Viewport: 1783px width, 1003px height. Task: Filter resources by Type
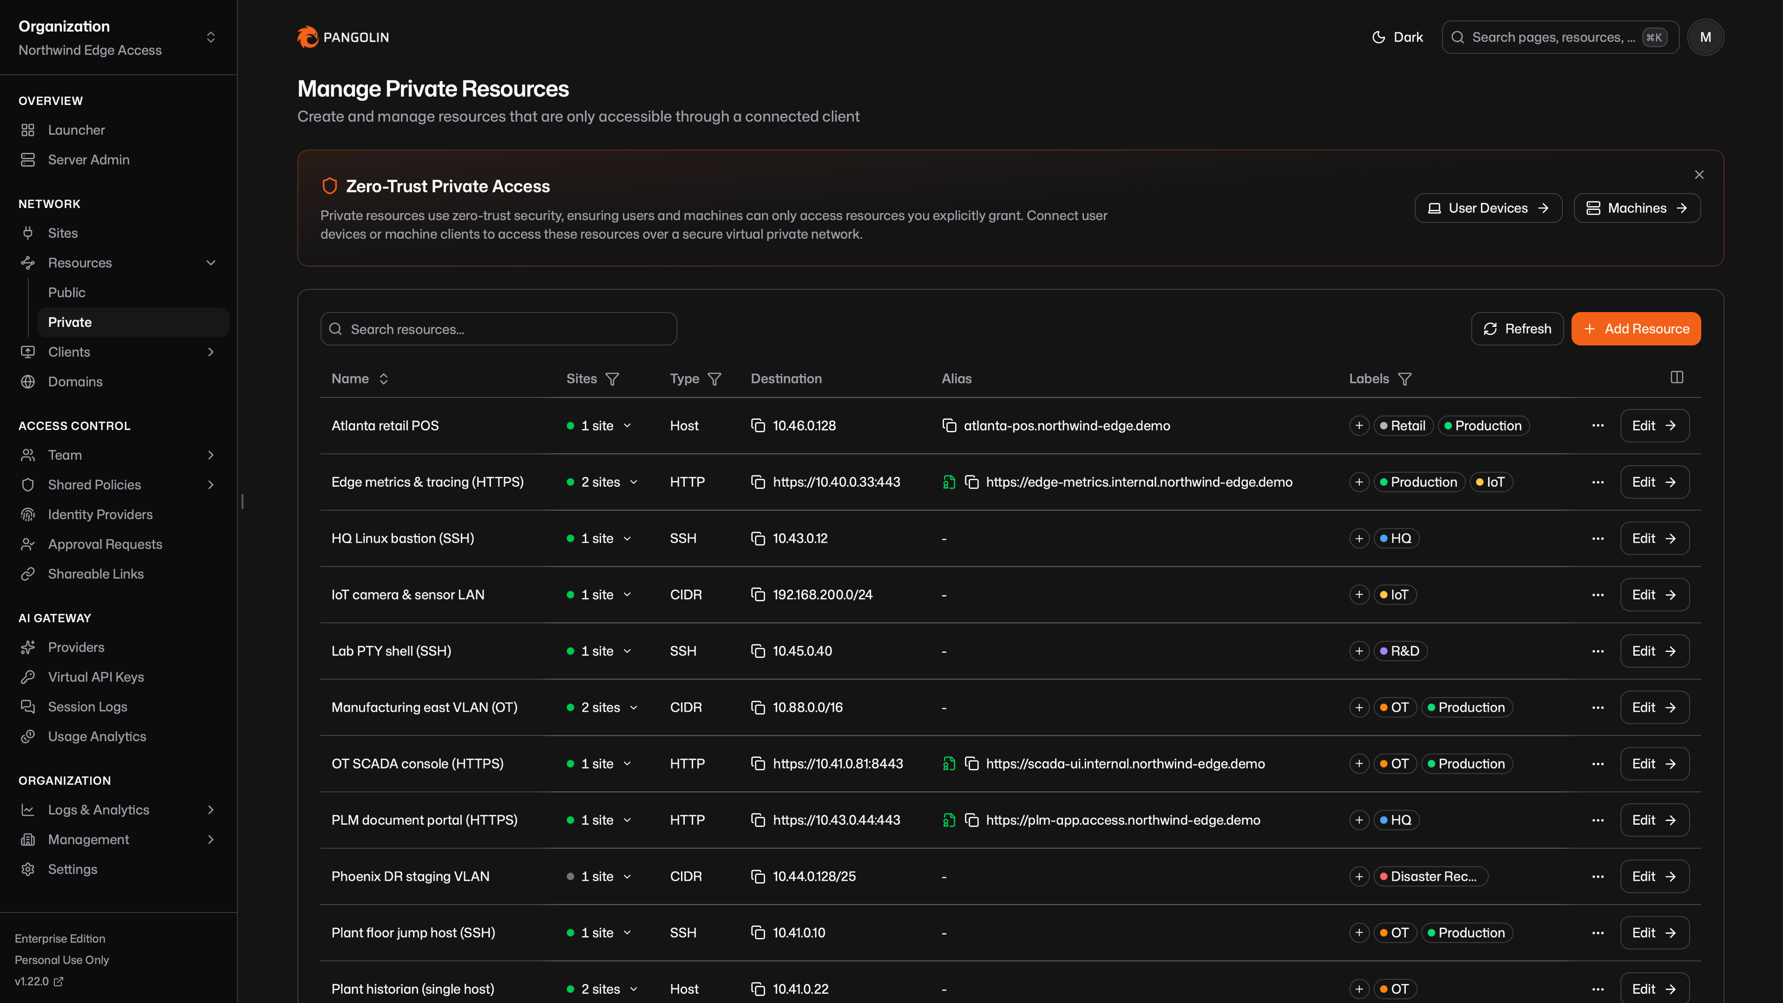(715, 379)
